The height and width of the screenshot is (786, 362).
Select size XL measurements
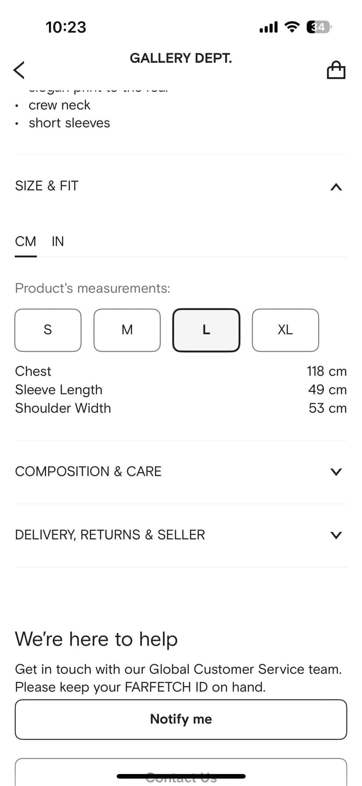(x=285, y=330)
